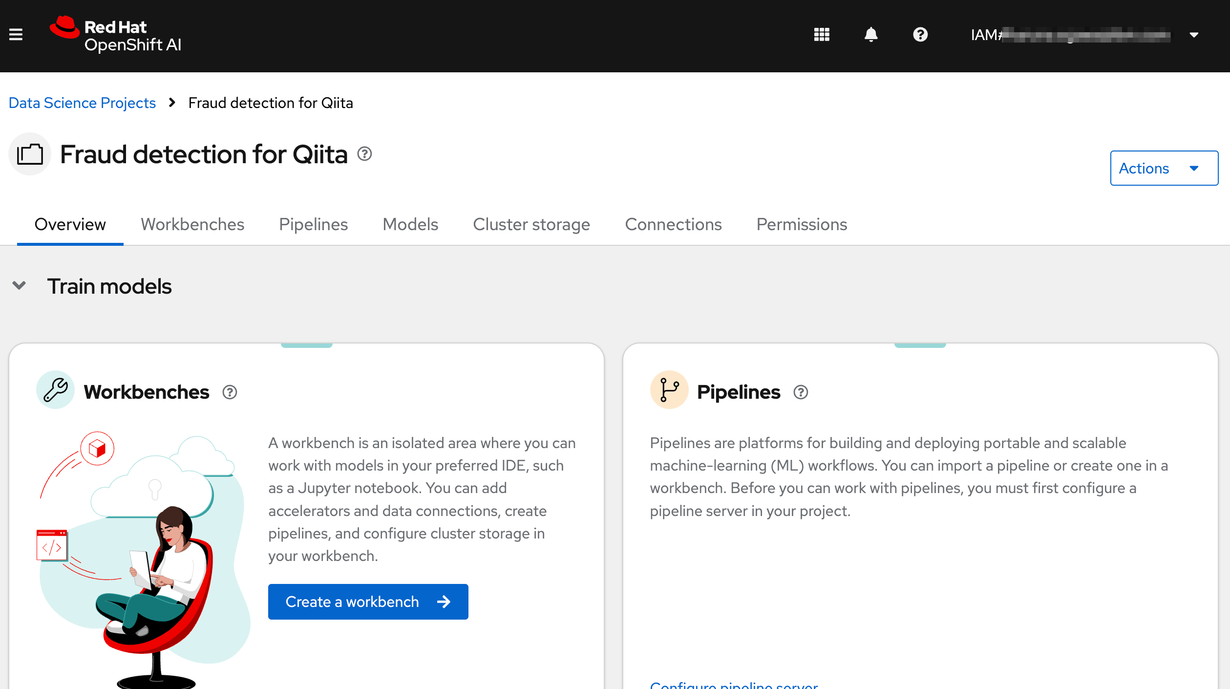The height and width of the screenshot is (689, 1230).
Task: Open the Cluster storage tab
Action: pyautogui.click(x=531, y=224)
